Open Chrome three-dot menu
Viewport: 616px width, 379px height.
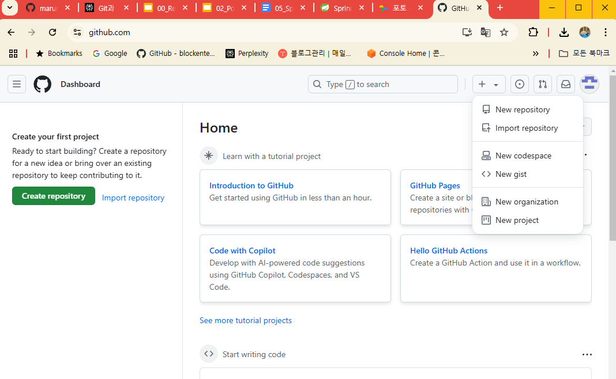tap(606, 32)
